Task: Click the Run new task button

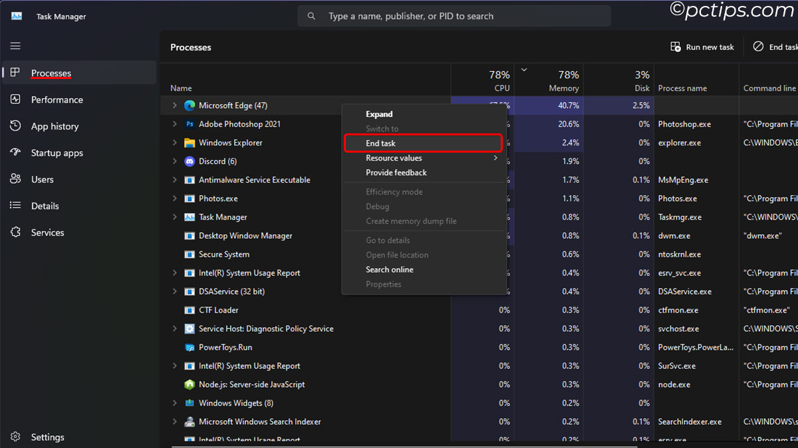Action: pos(702,46)
